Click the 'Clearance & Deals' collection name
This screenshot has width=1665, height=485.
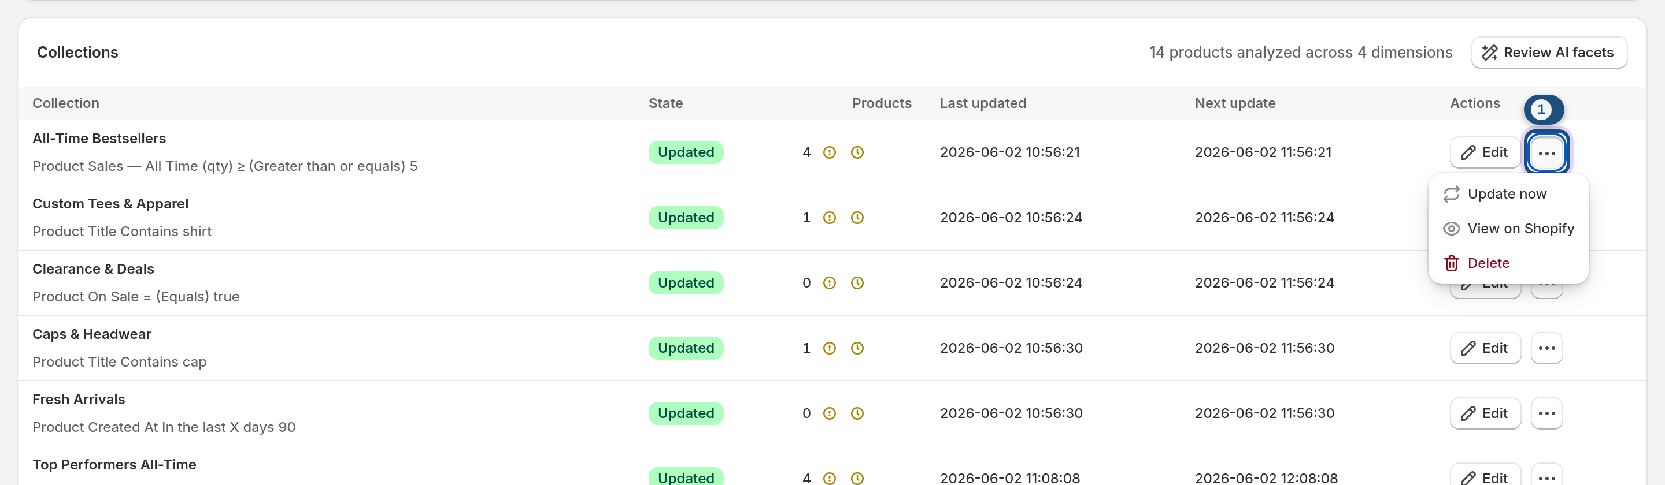[93, 268]
